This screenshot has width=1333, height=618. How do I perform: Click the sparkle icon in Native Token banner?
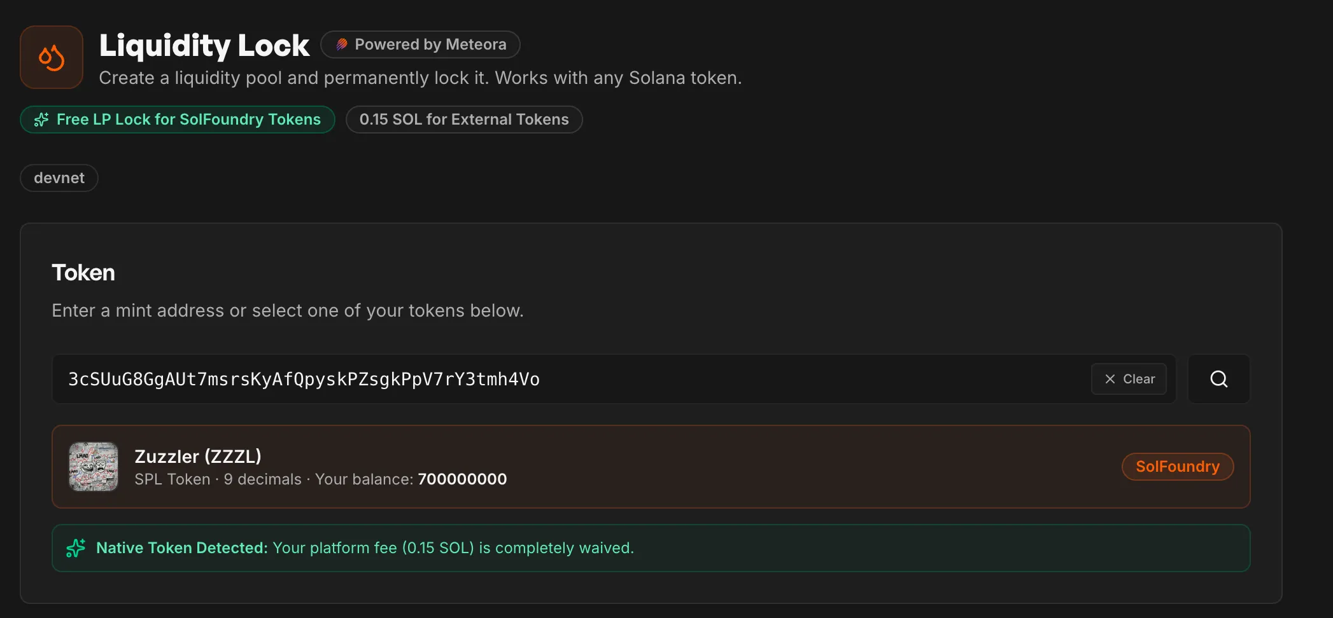click(x=76, y=548)
